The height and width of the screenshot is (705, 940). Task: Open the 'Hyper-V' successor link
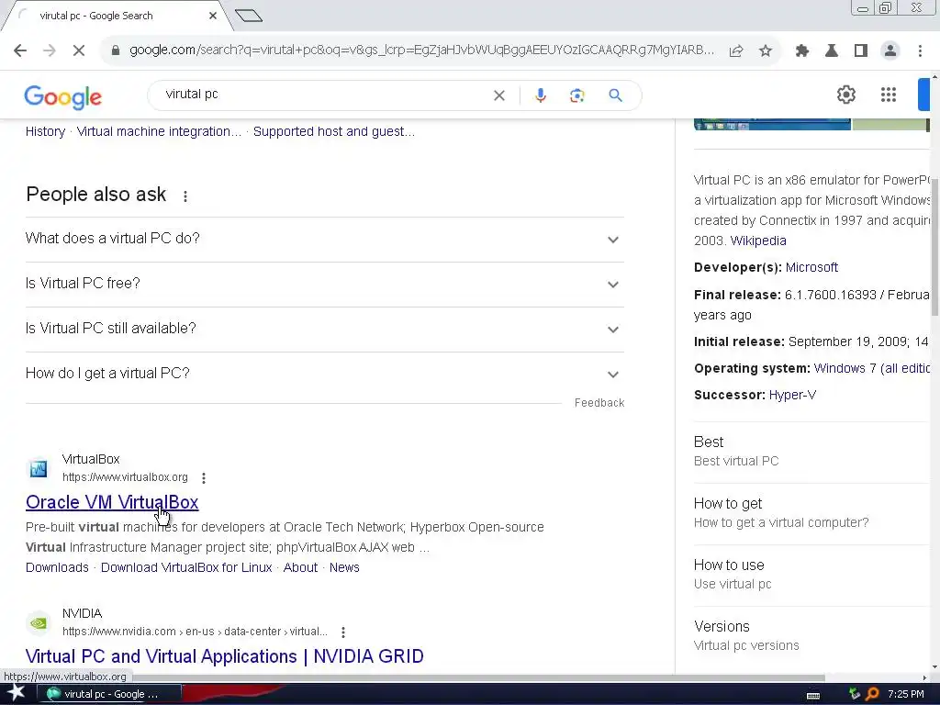(792, 395)
